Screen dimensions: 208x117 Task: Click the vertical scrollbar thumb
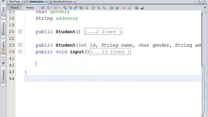click(203, 90)
